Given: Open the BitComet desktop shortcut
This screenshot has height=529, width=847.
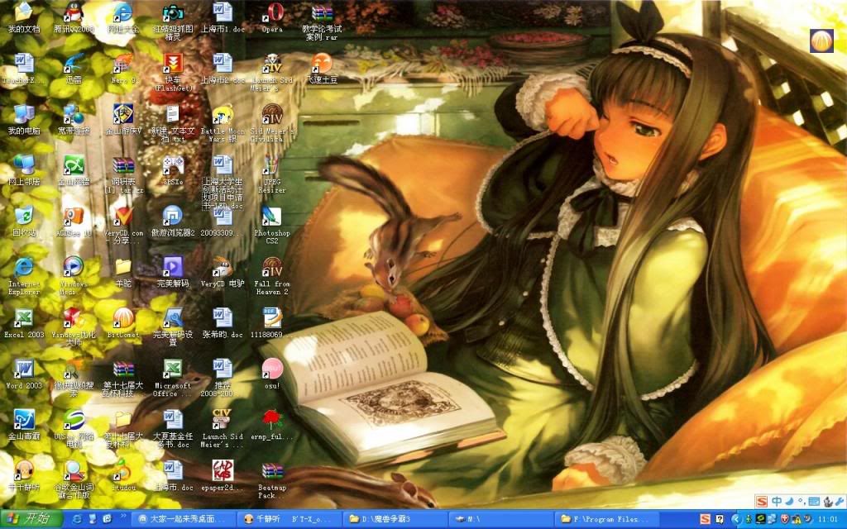Looking at the screenshot, I should tap(123, 317).
